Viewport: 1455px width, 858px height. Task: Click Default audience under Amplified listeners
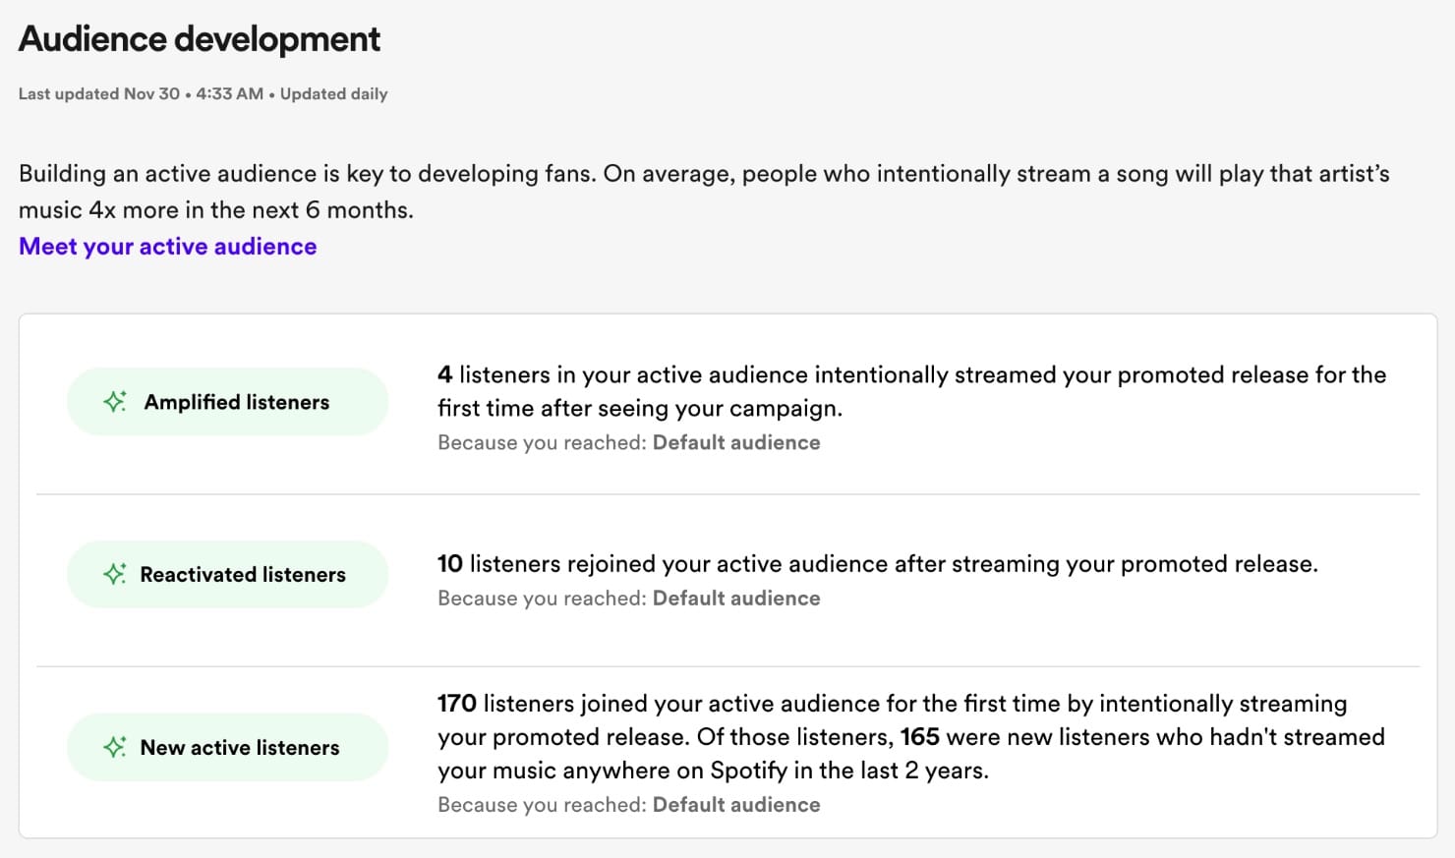click(736, 442)
